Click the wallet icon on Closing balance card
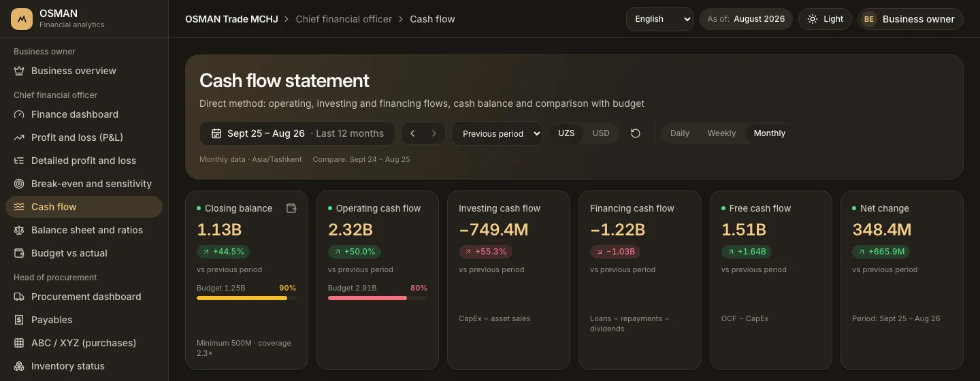 coord(291,208)
